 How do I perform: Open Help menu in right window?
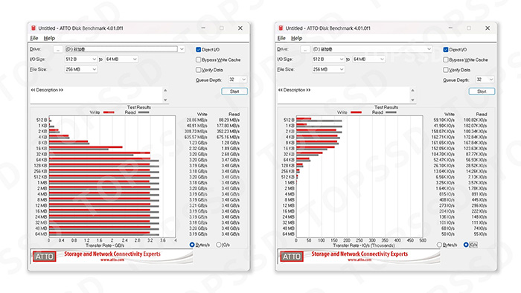(x=296, y=38)
